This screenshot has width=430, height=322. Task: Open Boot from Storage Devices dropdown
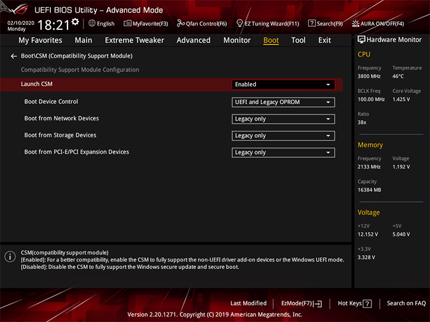[283, 135]
